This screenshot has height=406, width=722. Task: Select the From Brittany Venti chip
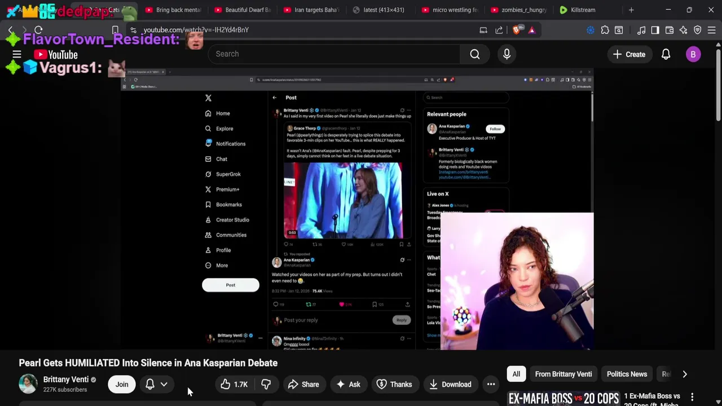click(563, 374)
